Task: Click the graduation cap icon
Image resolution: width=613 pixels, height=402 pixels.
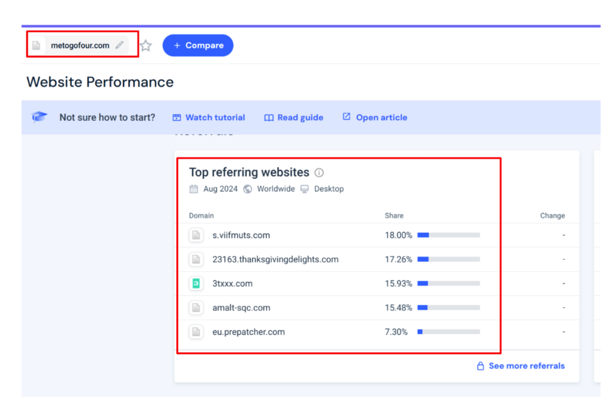Action: [39, 117]
